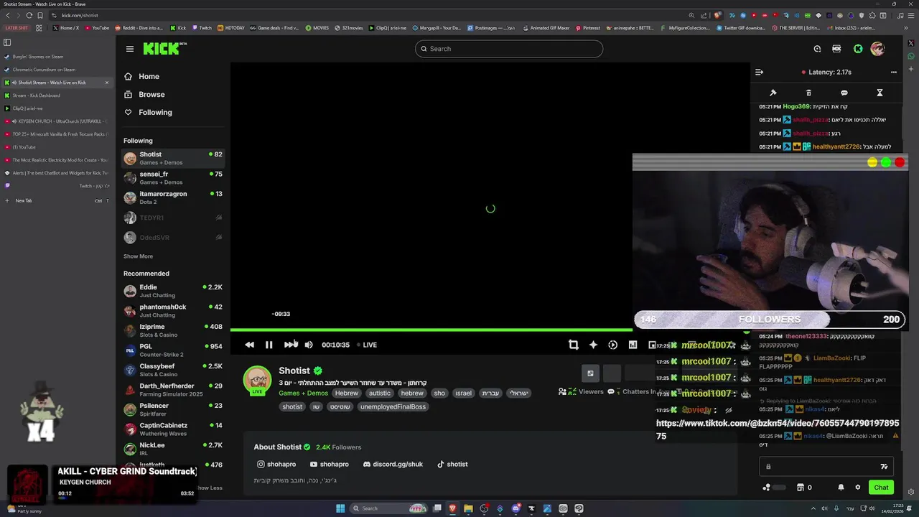Mute the stream player volume

[x=309, y=345]
